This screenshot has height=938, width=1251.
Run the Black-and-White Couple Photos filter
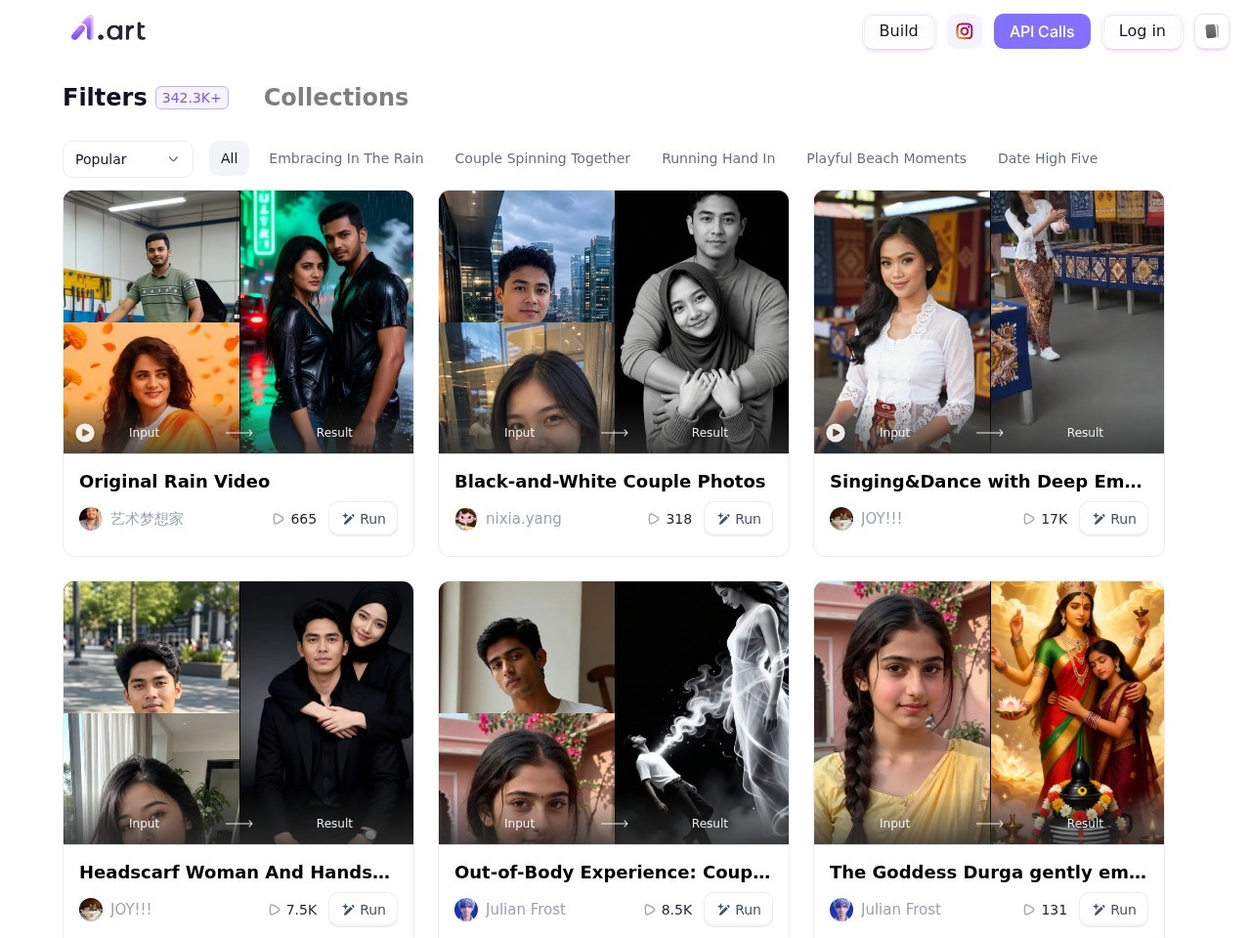click(x=739, y=519)
